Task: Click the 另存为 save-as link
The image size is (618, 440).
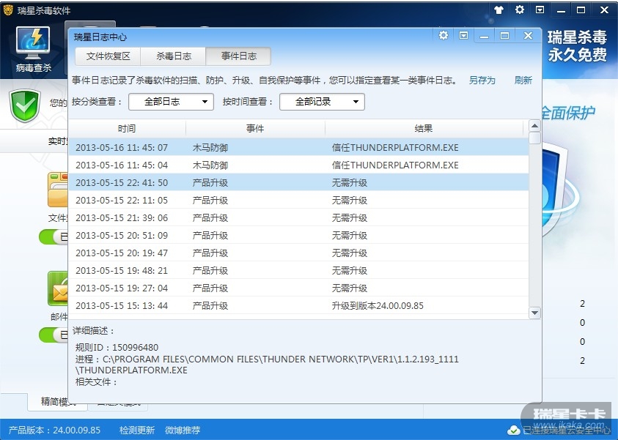Action: tap(482, 81)
